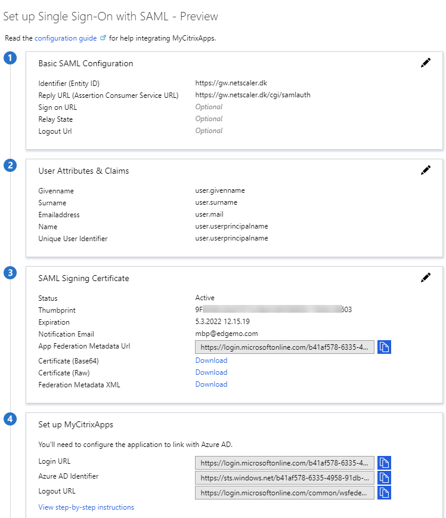Click the Azure AD Identifier text field
Image resolution: width=446 pixels, height=518 pixels.
pos(284,477)
